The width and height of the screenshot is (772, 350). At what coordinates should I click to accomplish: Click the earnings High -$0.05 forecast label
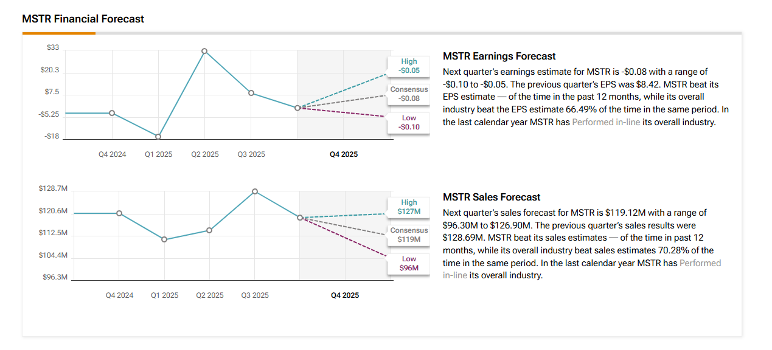click(x=409, y=66)
